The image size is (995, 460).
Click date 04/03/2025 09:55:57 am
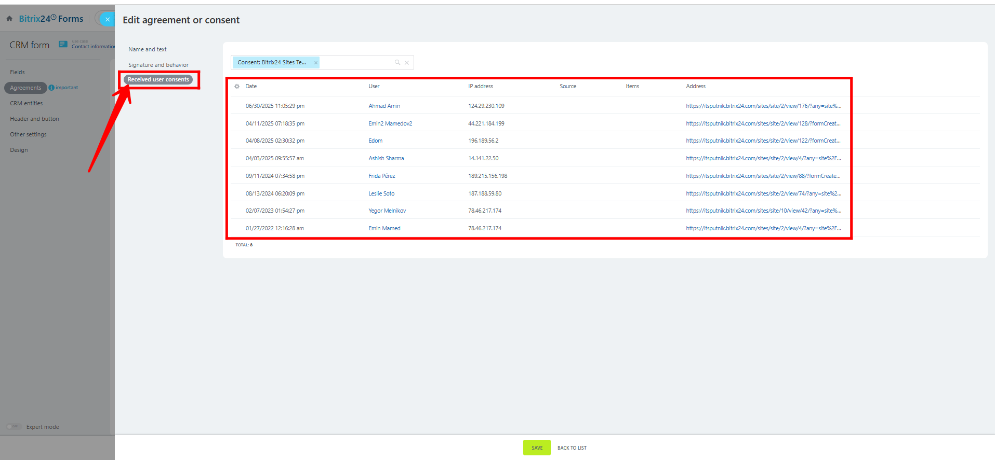275,158
